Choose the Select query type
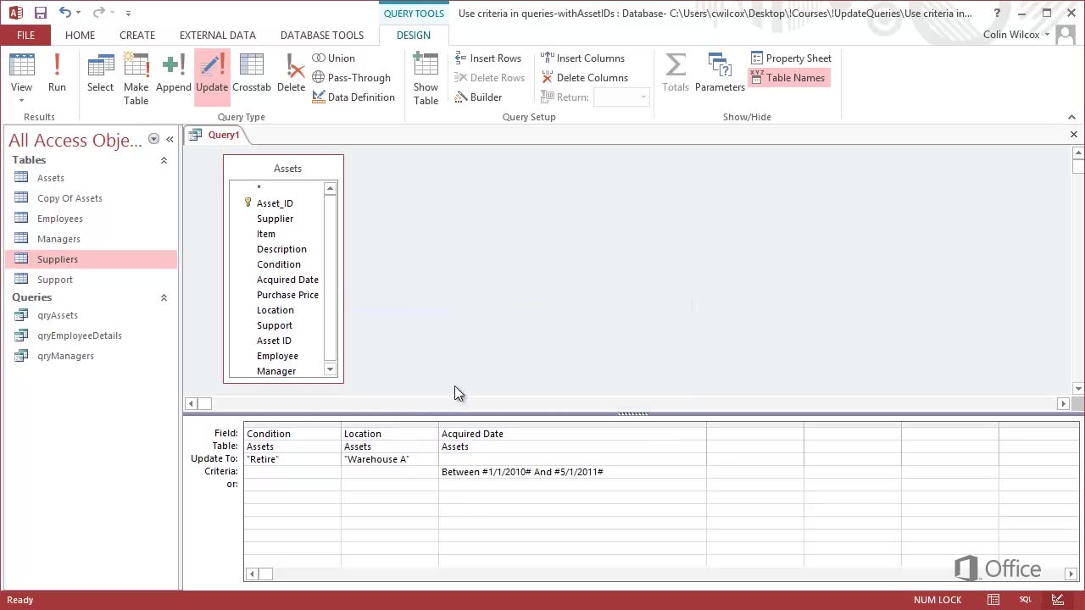 [x=100, y=73]
